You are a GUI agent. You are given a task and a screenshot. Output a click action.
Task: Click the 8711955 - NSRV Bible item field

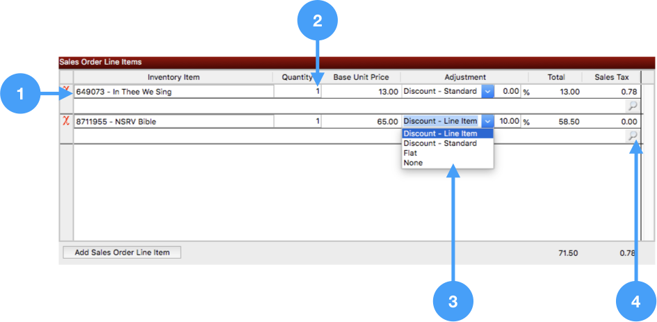coord(174,121)
